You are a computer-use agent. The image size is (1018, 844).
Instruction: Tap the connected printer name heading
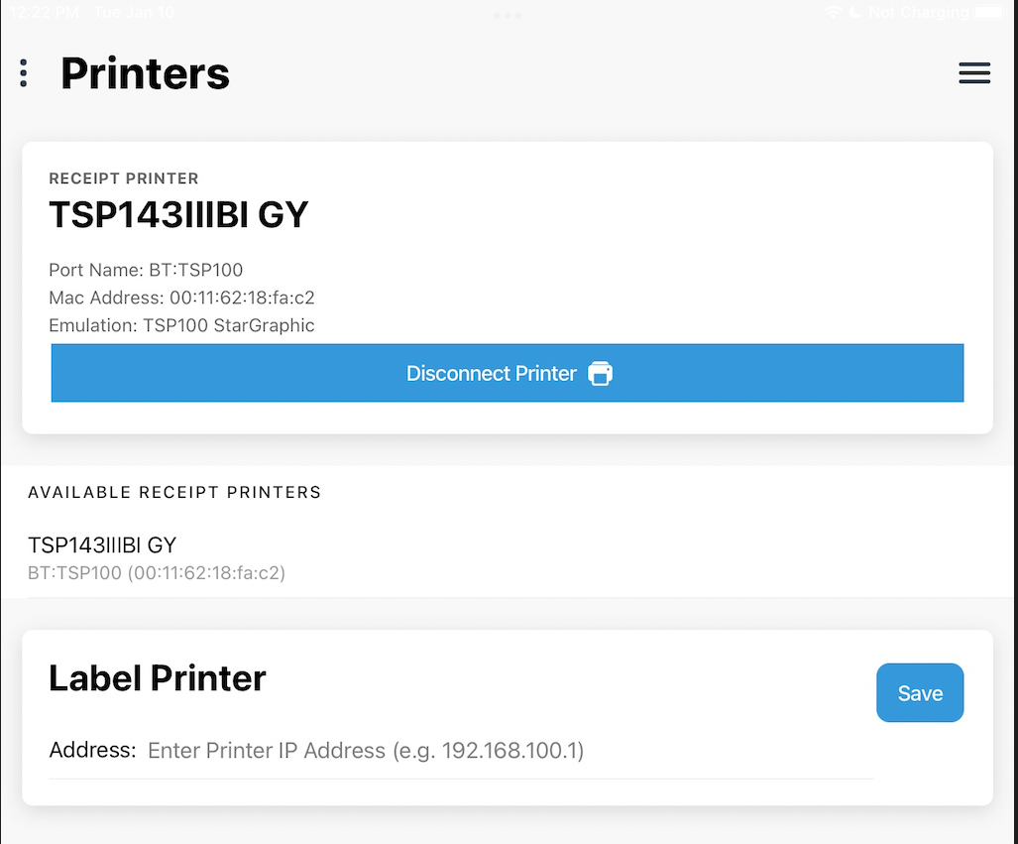click(178, 214)
